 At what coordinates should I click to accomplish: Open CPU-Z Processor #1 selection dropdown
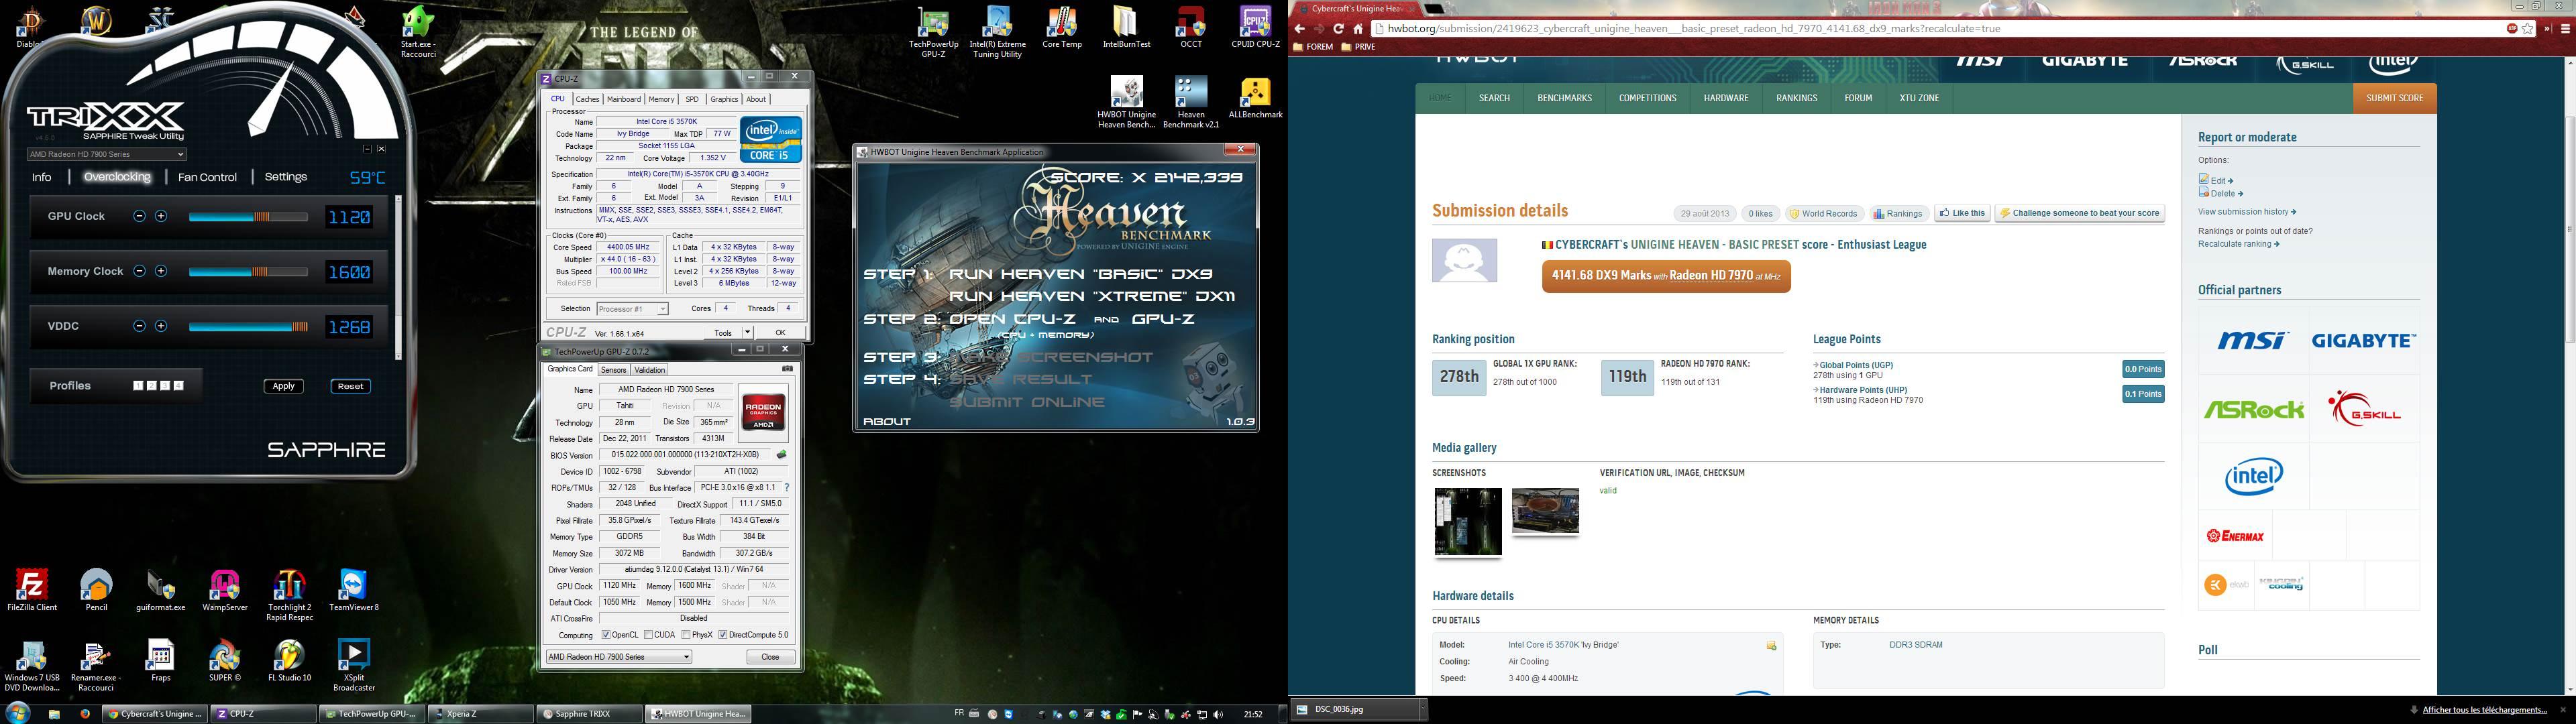tap(632, 309)
